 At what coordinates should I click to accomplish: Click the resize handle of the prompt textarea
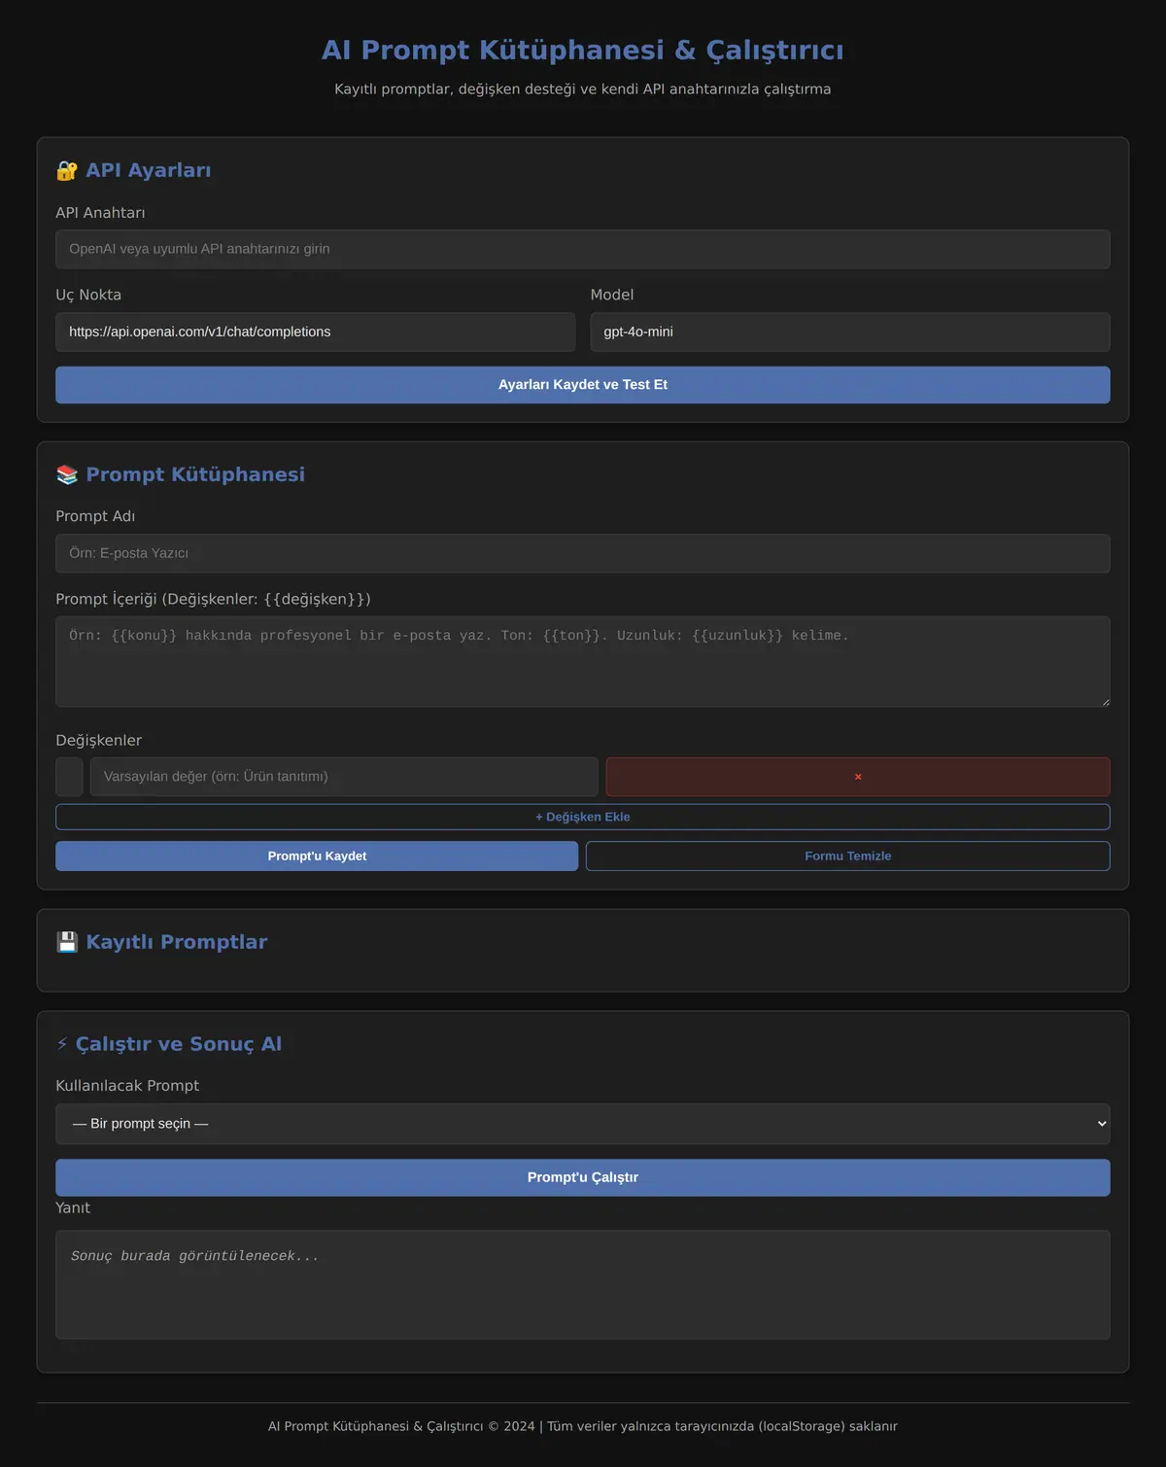pos(1105,701)
